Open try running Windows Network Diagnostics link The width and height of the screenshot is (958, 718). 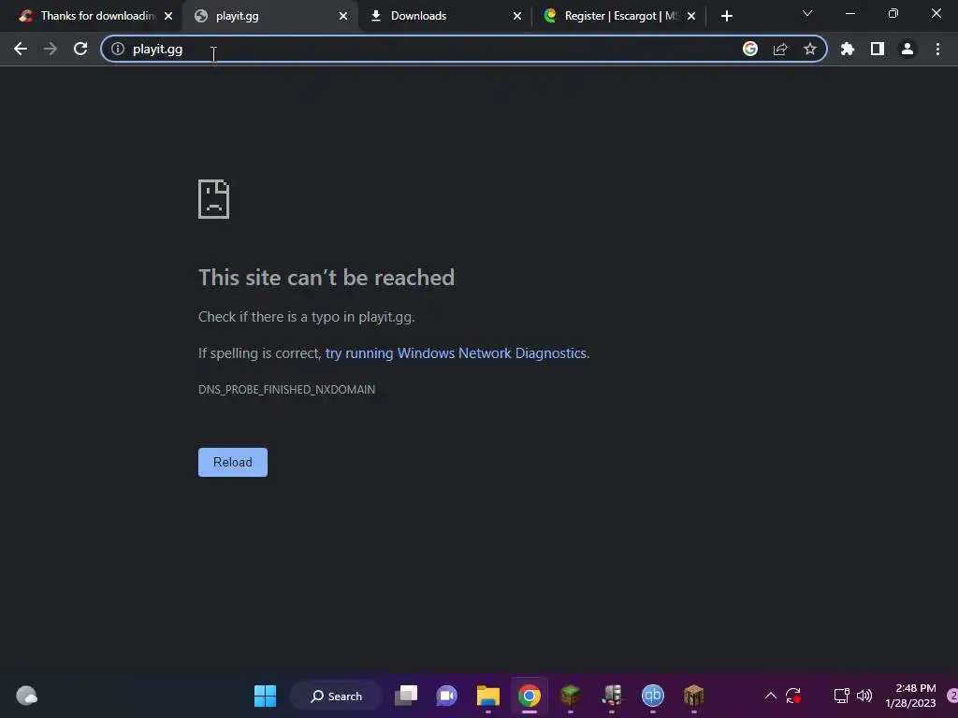456,353
